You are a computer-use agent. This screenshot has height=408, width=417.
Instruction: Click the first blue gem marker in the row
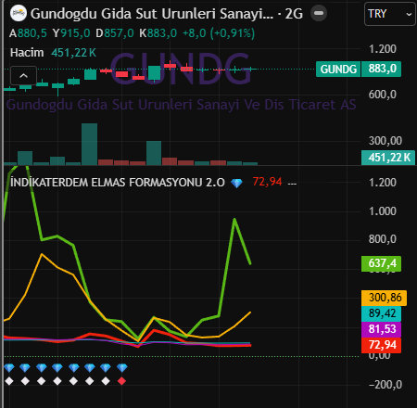pos(9,368)
